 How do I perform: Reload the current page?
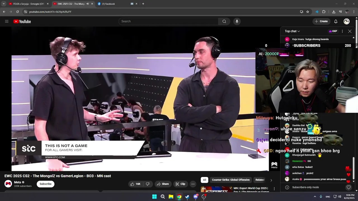coord(17,12)
